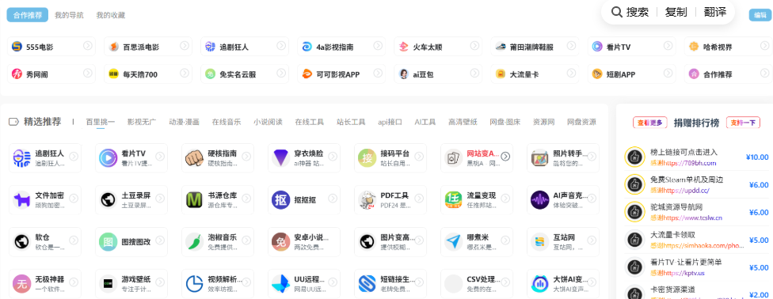Open the https://www.tcslw.cn link
This screenshot has width=773, height=299.
tap(693, 218)
